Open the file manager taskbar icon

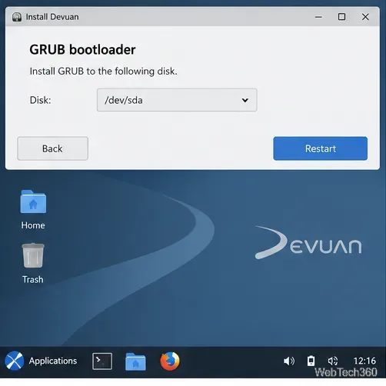tap(135, 361)
